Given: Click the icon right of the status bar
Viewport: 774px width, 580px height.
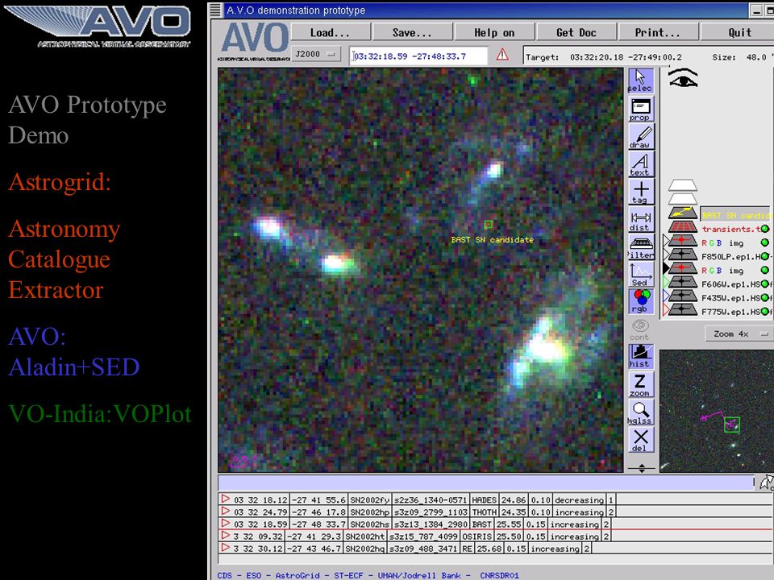Looking at the screenshot, I should (x=766, y=483).
